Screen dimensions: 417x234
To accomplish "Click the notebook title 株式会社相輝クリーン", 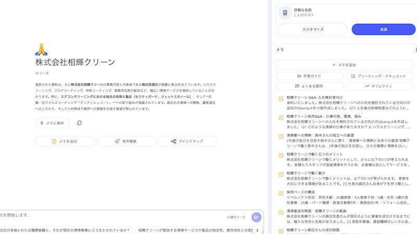I will click(x=75, y=62).
